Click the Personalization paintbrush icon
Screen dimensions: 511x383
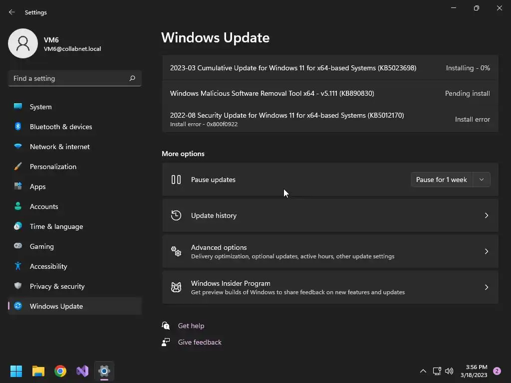(18, 166)
